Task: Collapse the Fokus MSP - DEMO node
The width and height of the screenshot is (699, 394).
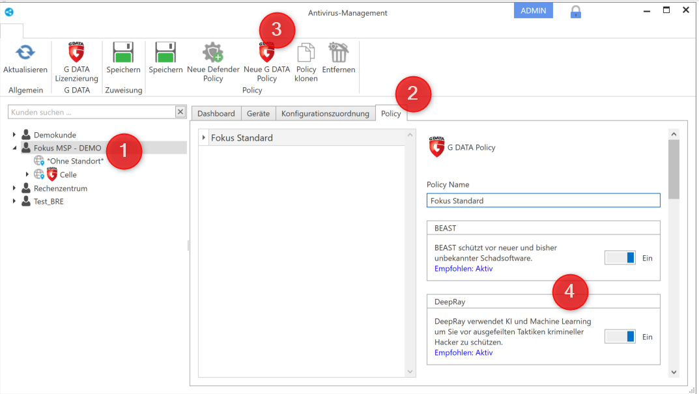Action: coord(14,148)
